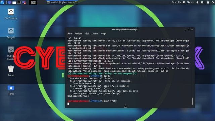Viewport: 215px width, 121px height.
Task: Click the round tray icon next to bell
Action: coord(202,2)
